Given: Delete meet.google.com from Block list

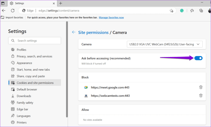Looking at the screenshot, I should [x=201, y=87].
